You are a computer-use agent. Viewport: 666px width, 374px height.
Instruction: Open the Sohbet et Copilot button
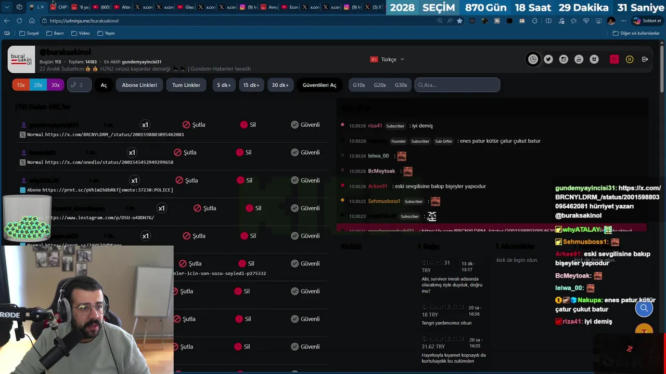(x=647, y=21)
